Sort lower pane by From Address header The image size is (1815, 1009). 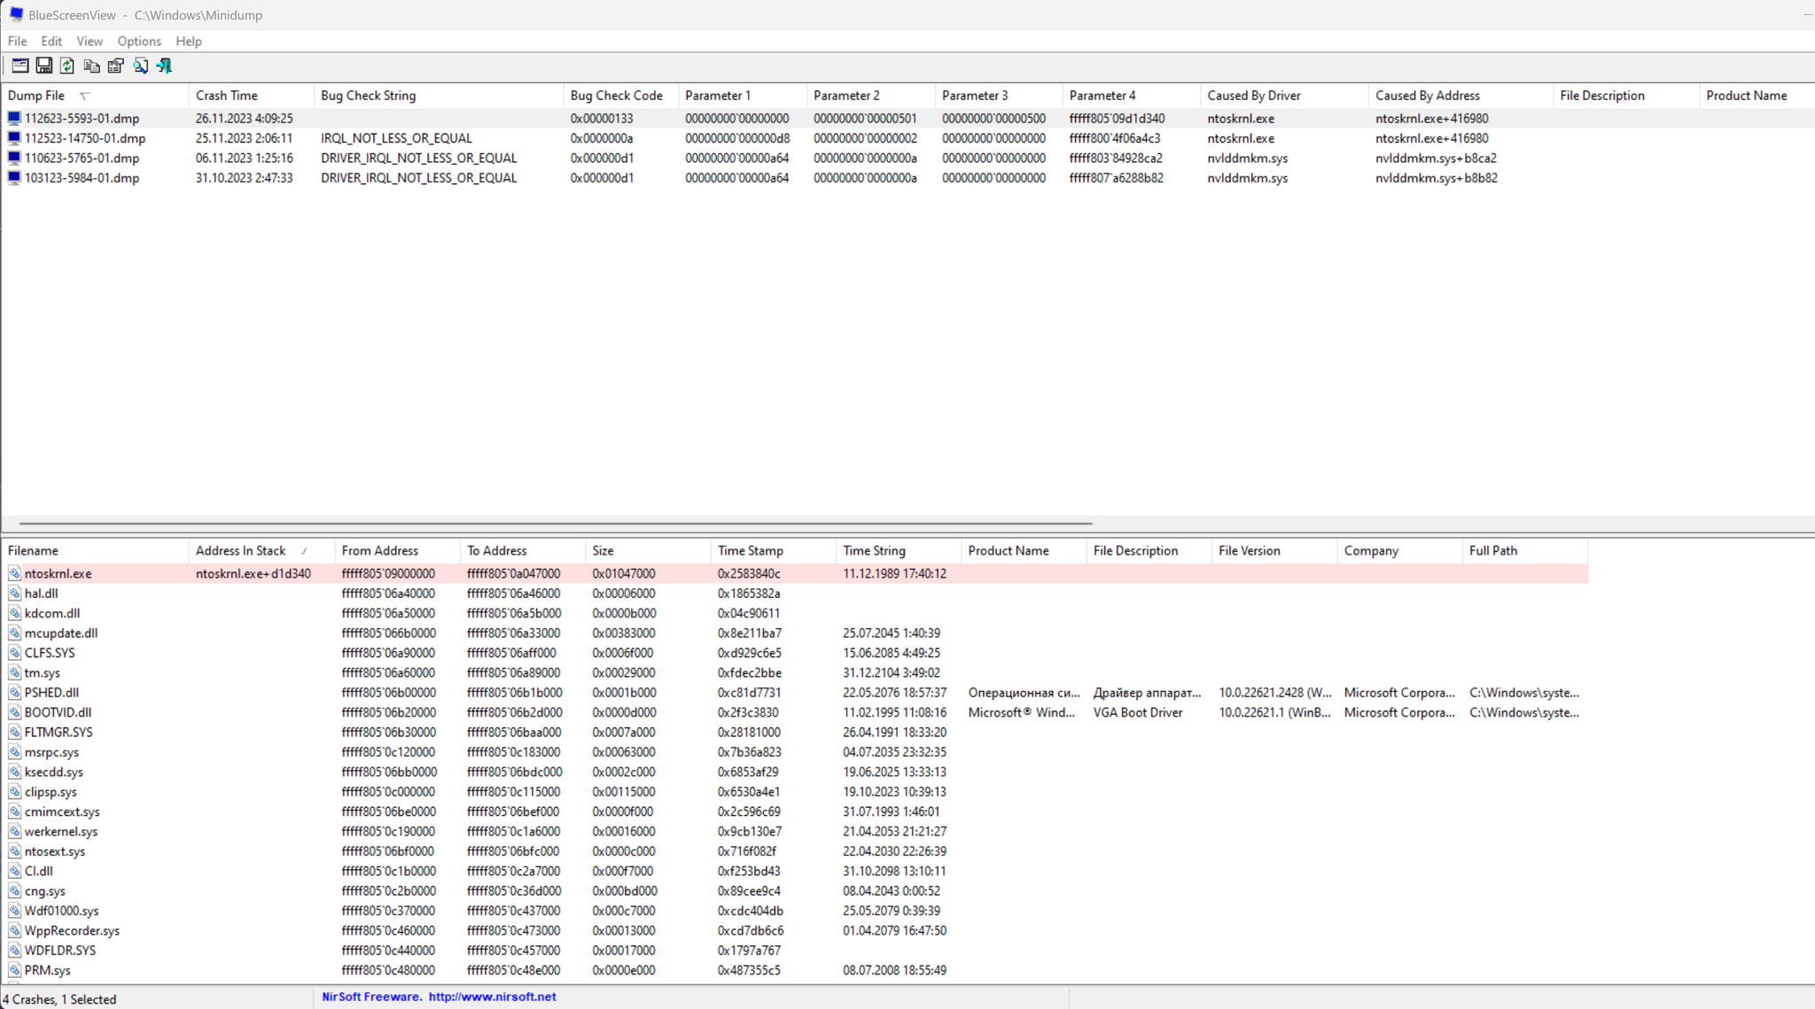point(398,551)
